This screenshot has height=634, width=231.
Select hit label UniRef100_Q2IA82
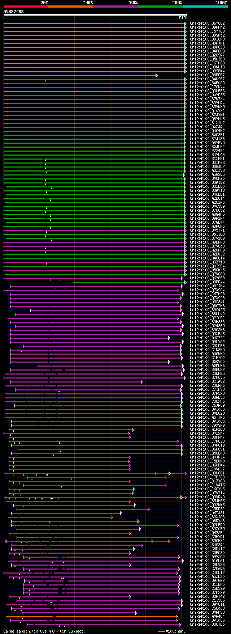(x=207, y=382)
